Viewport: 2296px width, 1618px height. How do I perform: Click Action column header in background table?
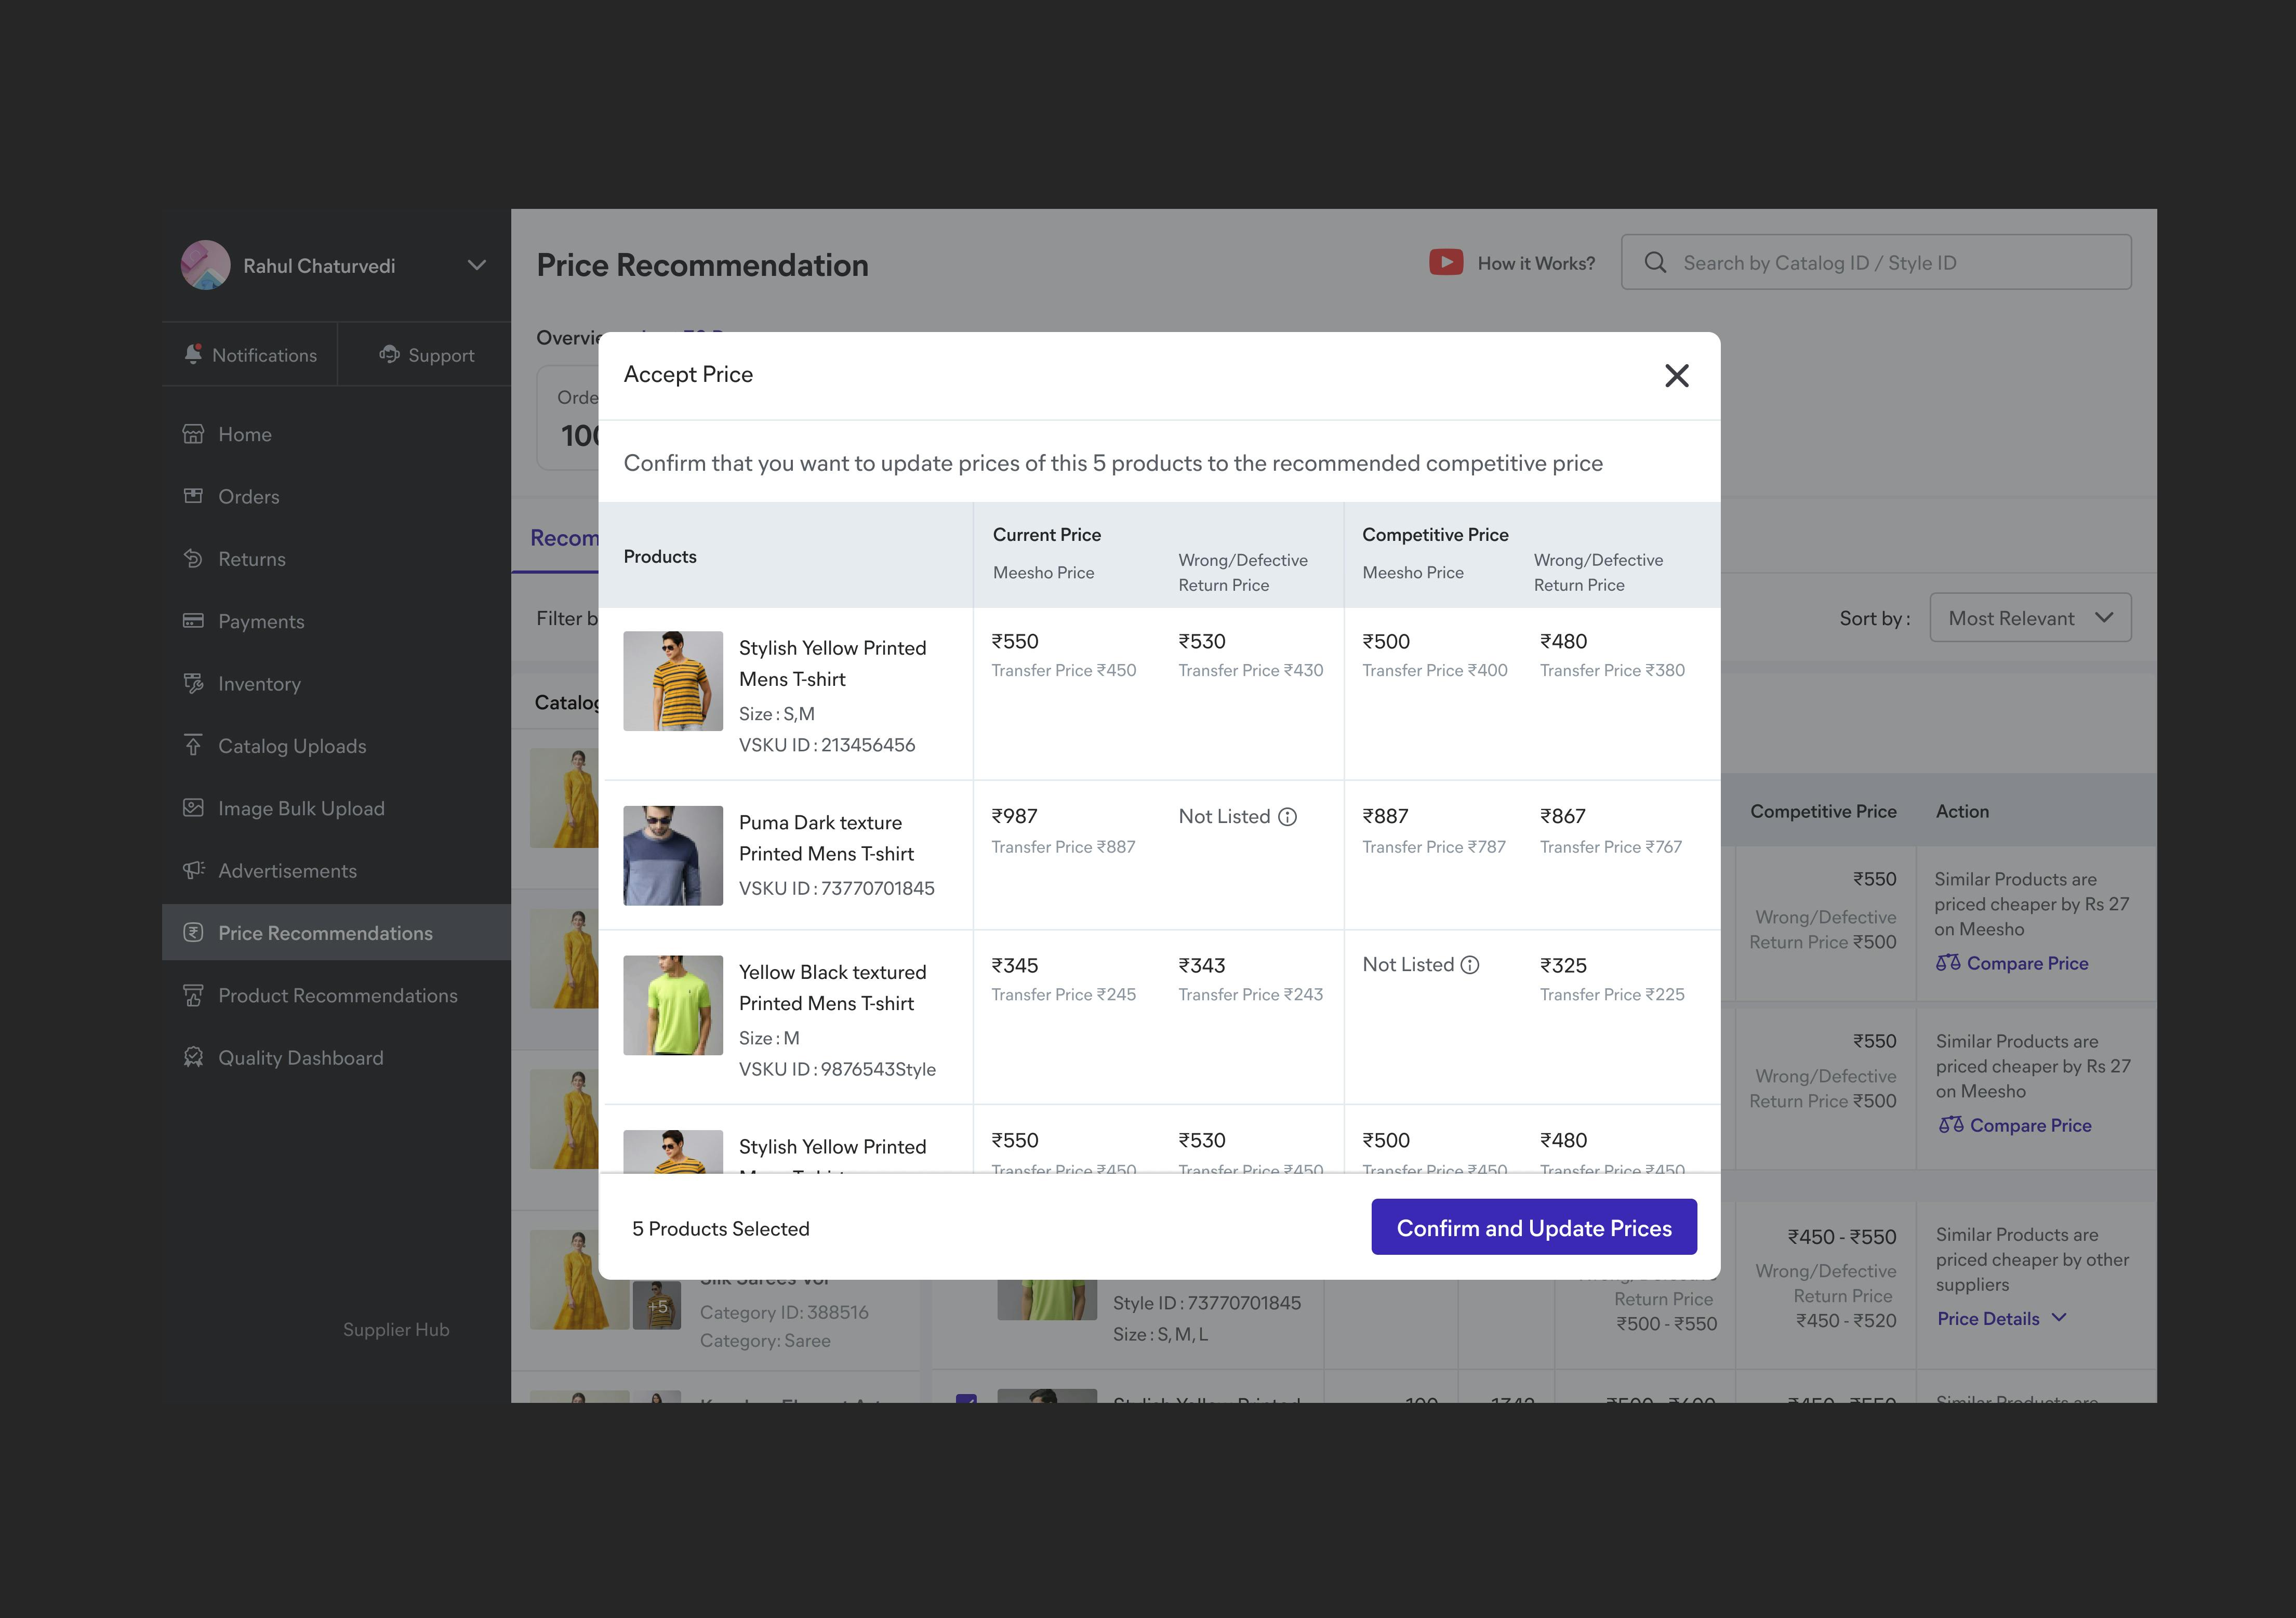pos(1962,812)
